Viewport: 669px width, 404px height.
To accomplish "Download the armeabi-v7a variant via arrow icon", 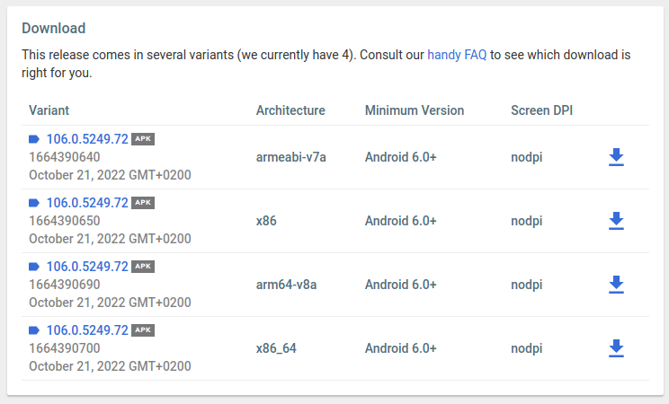I will tap(616, 157).
